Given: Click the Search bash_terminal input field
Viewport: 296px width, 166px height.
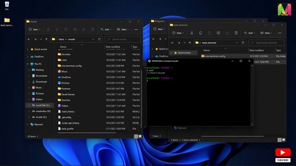Looking at the screenshot, I should 266,43.
